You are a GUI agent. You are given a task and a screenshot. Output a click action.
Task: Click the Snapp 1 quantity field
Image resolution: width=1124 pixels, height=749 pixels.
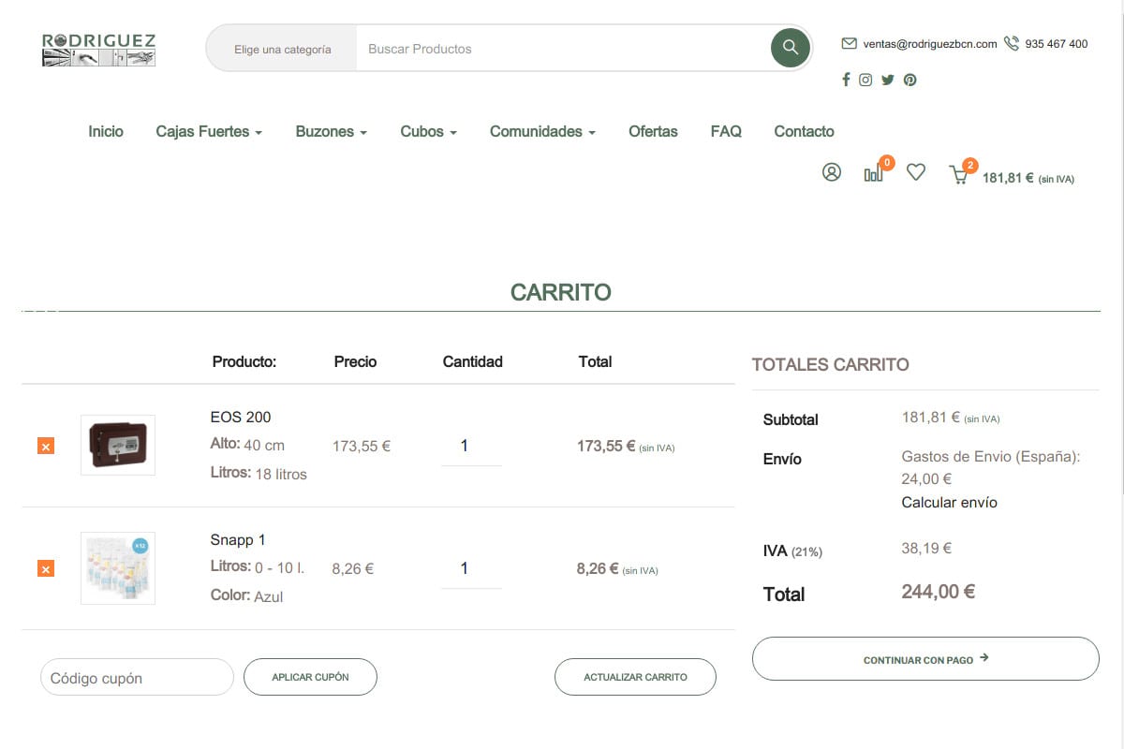point(471,569)
